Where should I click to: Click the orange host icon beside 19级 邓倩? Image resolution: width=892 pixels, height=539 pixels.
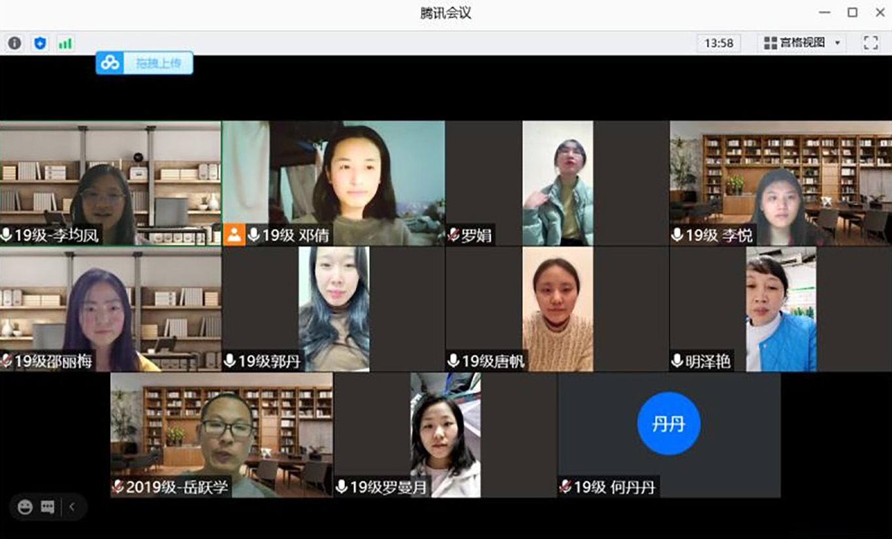234,235
